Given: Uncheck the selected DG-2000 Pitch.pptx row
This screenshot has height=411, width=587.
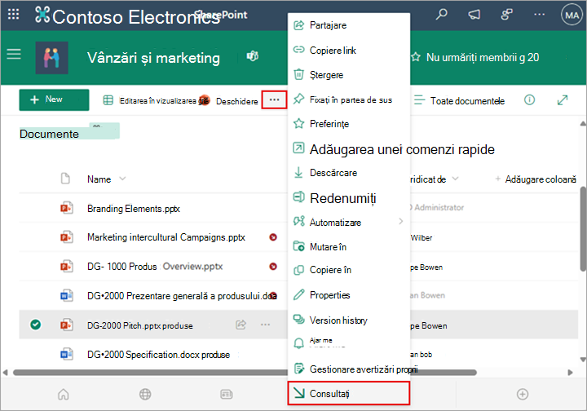Looking at the screenshot, I should click(x=36, y=325).
